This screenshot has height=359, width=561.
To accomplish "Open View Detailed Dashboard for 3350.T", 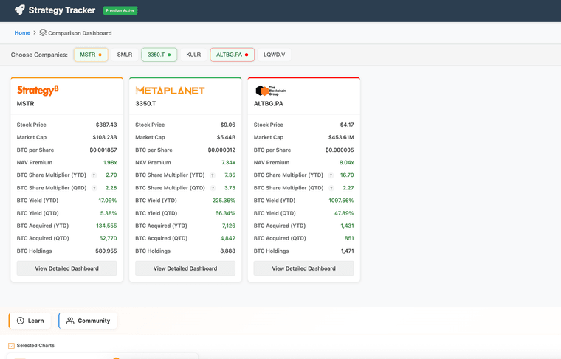I will pyautogui.click(x=185, y=268).
